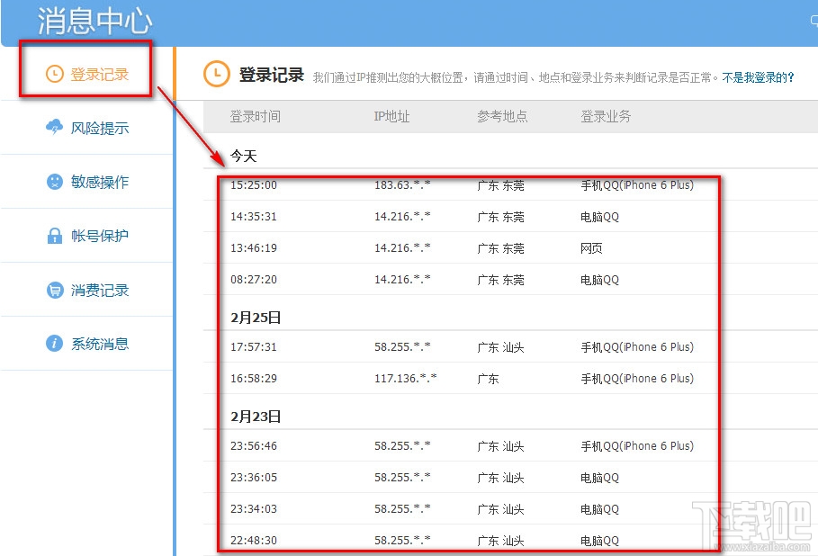This screenshot has height=556, width=818.
Task: Select the 08:27:20 login time
Action: [x=254, y=280]
